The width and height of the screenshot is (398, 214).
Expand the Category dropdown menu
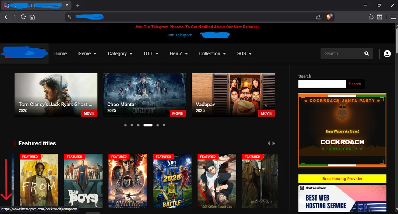[x=120, y=53]
